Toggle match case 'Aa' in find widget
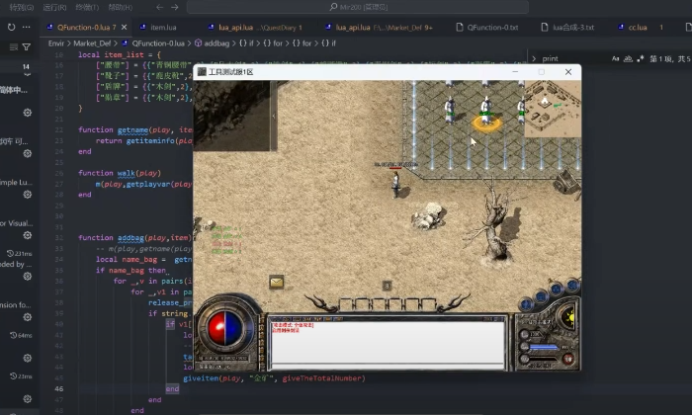Image resolution: width=692 pixels, height=415 pixels. click(616, 59)
